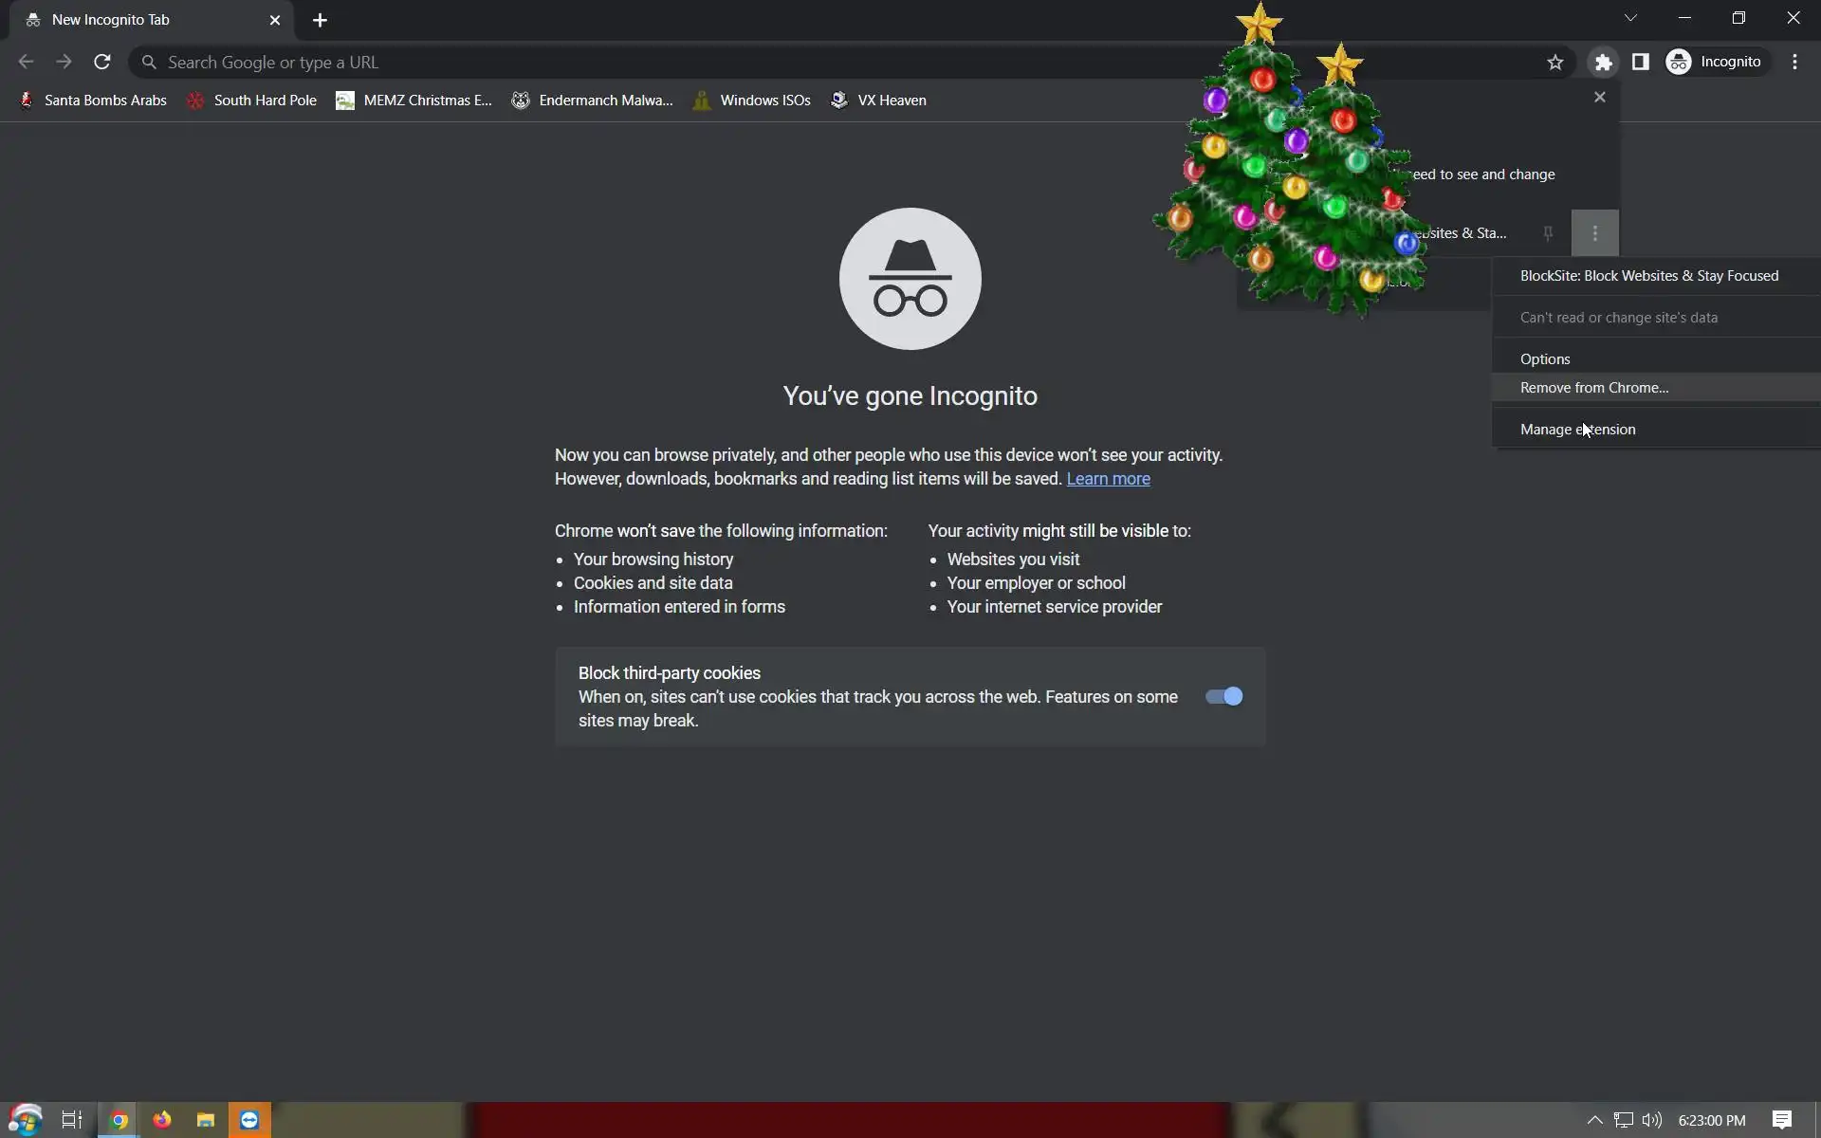
Task: Open the side panel icon
Action: [x=1640, y=63]
